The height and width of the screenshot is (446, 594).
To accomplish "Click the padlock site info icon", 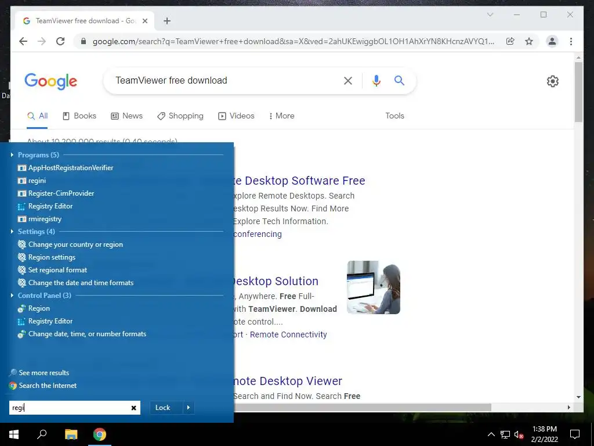I will [84, 41].
